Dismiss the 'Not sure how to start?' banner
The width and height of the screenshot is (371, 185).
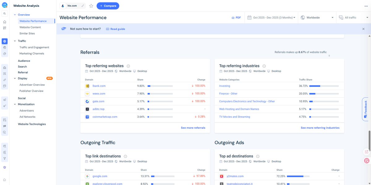tap(364, 29)
